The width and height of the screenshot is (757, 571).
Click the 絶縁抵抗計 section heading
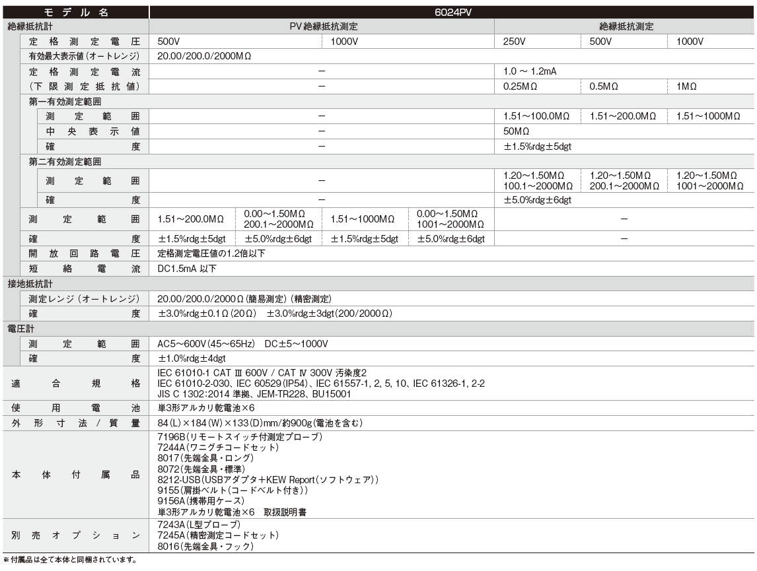tap(30, 26)
